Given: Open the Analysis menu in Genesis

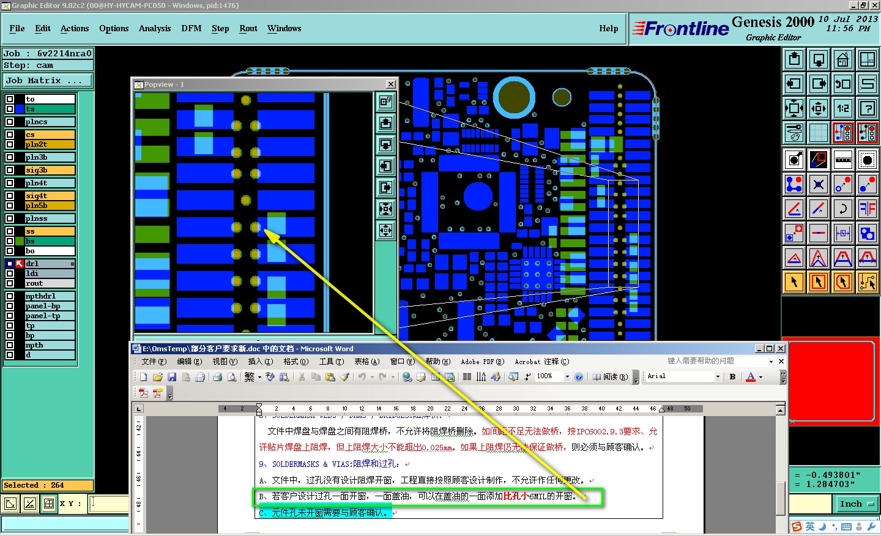Looking at the screenshot, I should [x=155, y=29].
